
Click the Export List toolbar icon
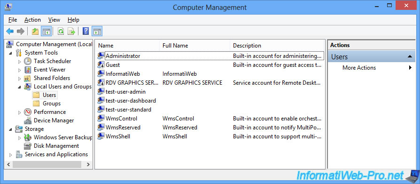[71, 32]
